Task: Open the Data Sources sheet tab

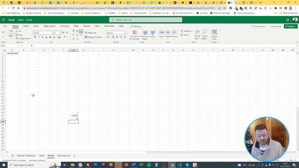Action: pos(64,155)
